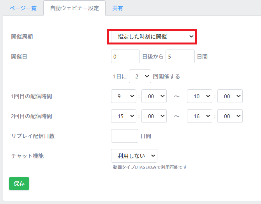Viewport: 261px width, 204px height.
Task: Click the green 保存 button
Action: click(19, 183)
